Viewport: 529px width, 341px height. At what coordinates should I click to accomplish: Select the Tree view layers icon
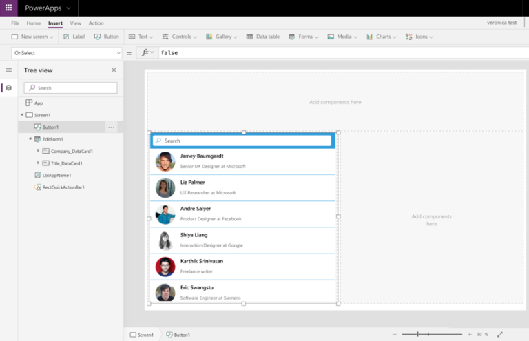tap(9, 87)
